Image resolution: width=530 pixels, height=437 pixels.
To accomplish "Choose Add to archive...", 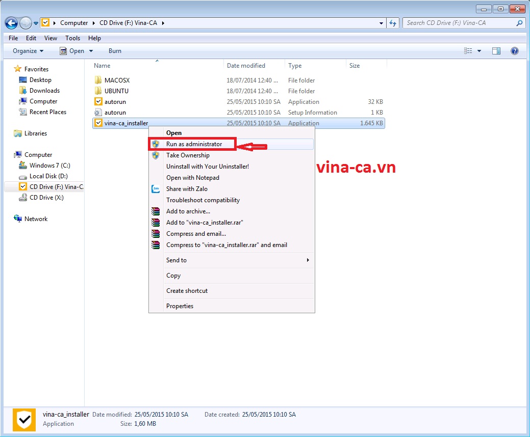I will [188, 211].
